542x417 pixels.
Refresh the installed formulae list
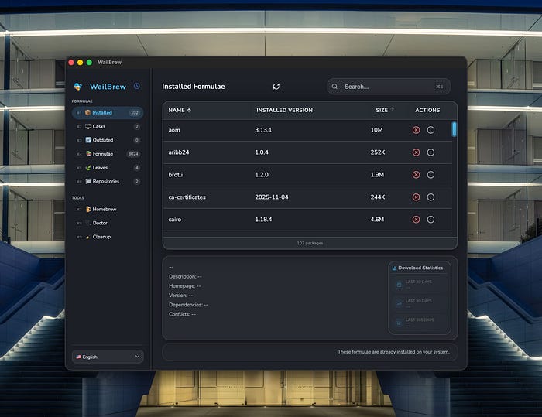click(x=276, y=87)
